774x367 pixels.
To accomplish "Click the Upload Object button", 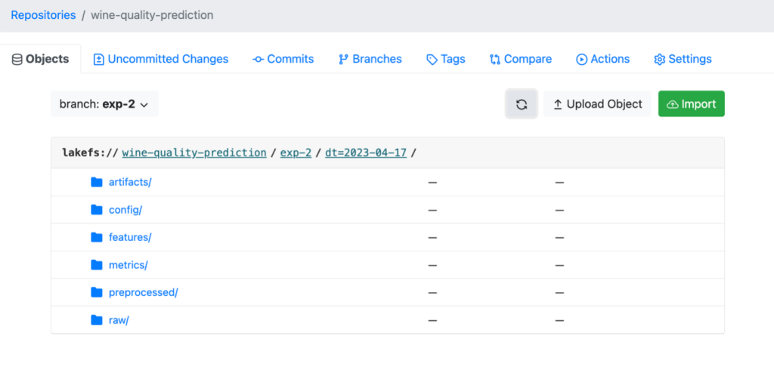I will pos(597,104).
